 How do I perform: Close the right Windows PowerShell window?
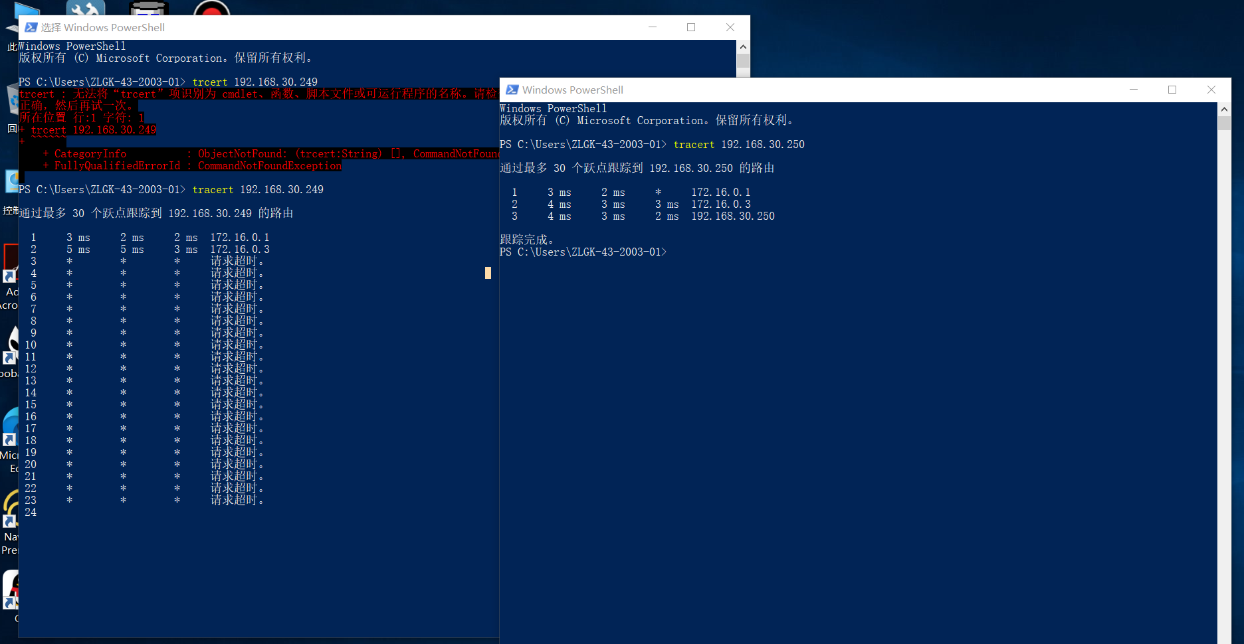point(1211,90)
